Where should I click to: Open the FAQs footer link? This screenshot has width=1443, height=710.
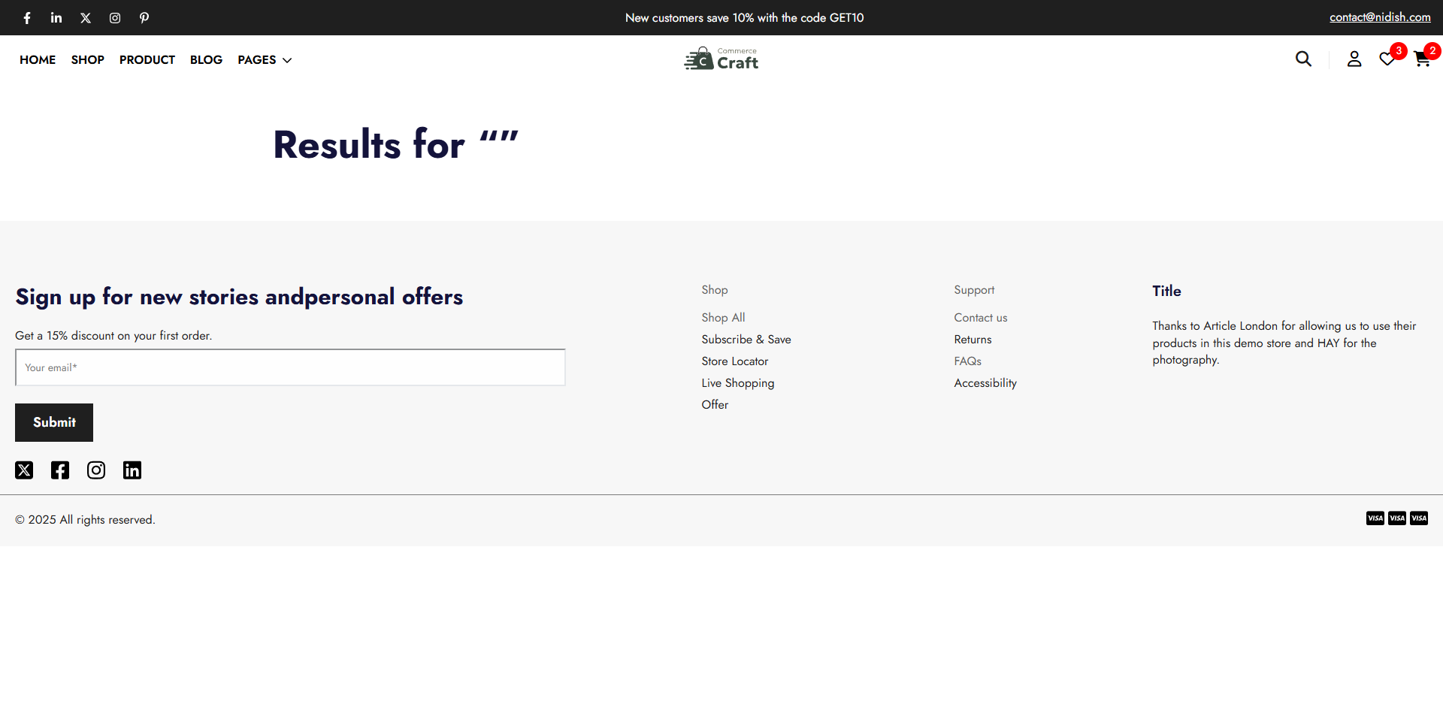[x=968, y=361]
